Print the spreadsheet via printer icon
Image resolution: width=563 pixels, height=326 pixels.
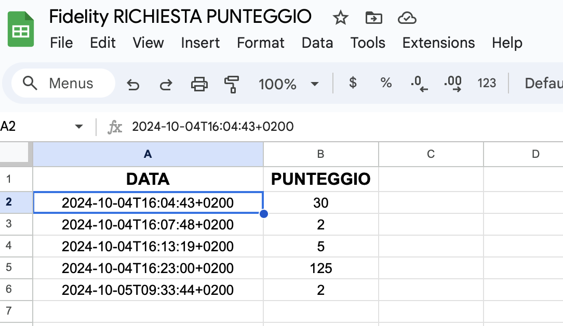point(199,84)
